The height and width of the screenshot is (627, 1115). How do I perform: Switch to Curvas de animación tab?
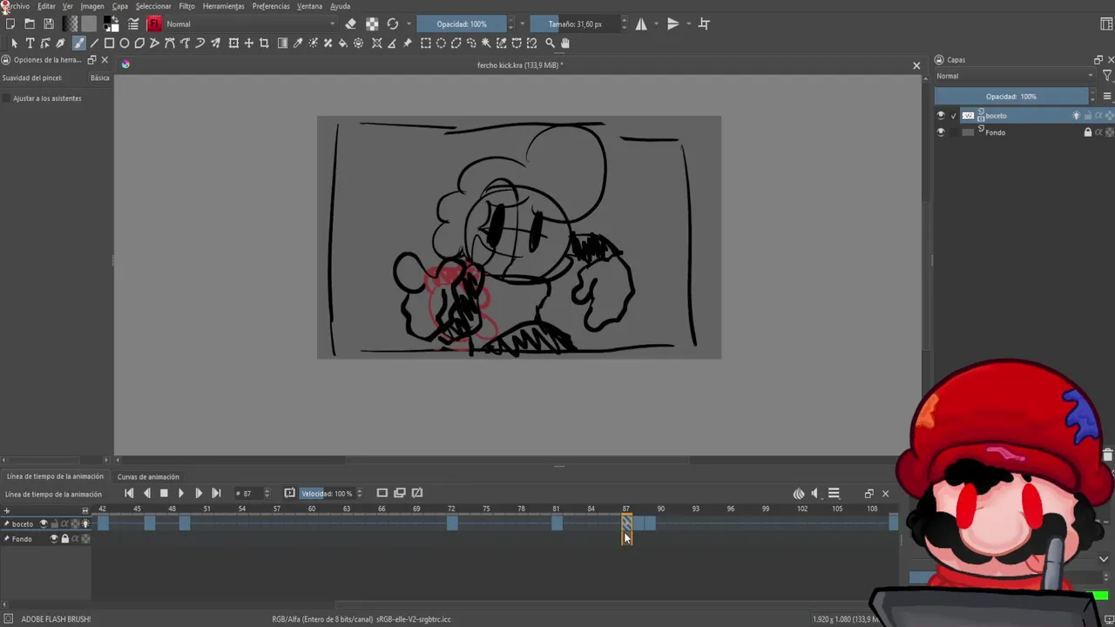(148, 476)
